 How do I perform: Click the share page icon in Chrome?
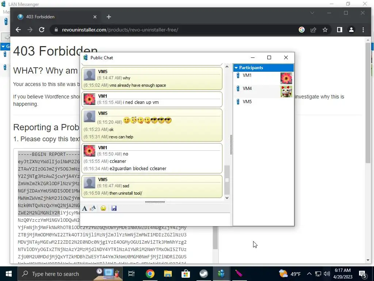[313, 30]
